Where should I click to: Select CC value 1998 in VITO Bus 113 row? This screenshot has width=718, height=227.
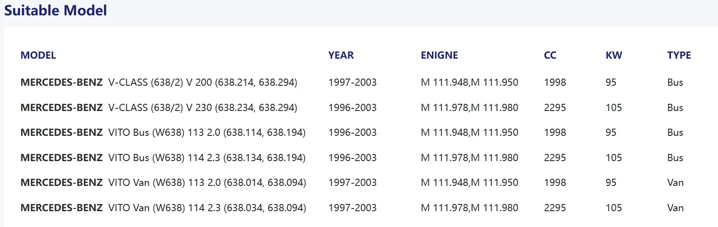(555, 133)
